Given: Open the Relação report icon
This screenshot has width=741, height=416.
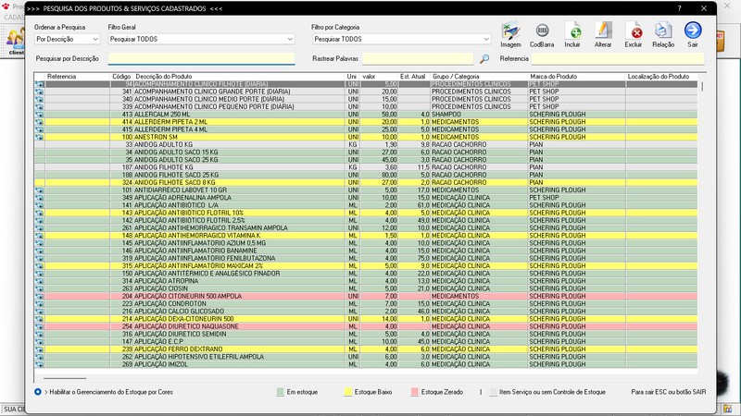Looking at the screenshot, I should pyautogui.click(x=663, y=32).
